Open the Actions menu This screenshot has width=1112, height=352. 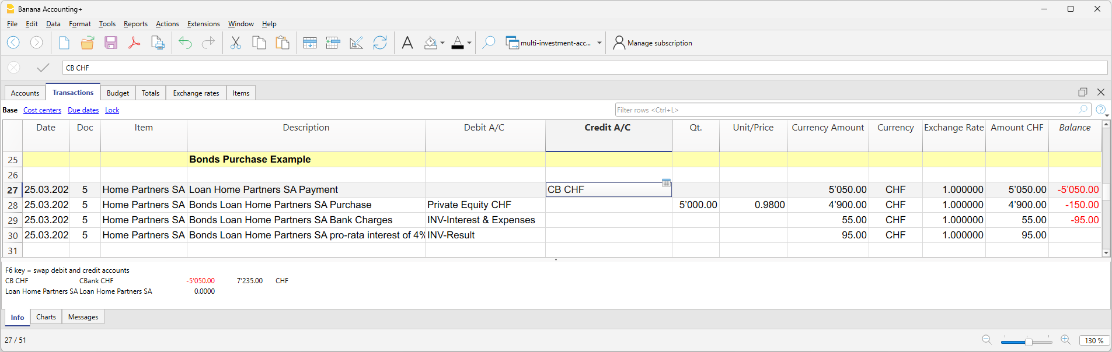click(167, 24)
